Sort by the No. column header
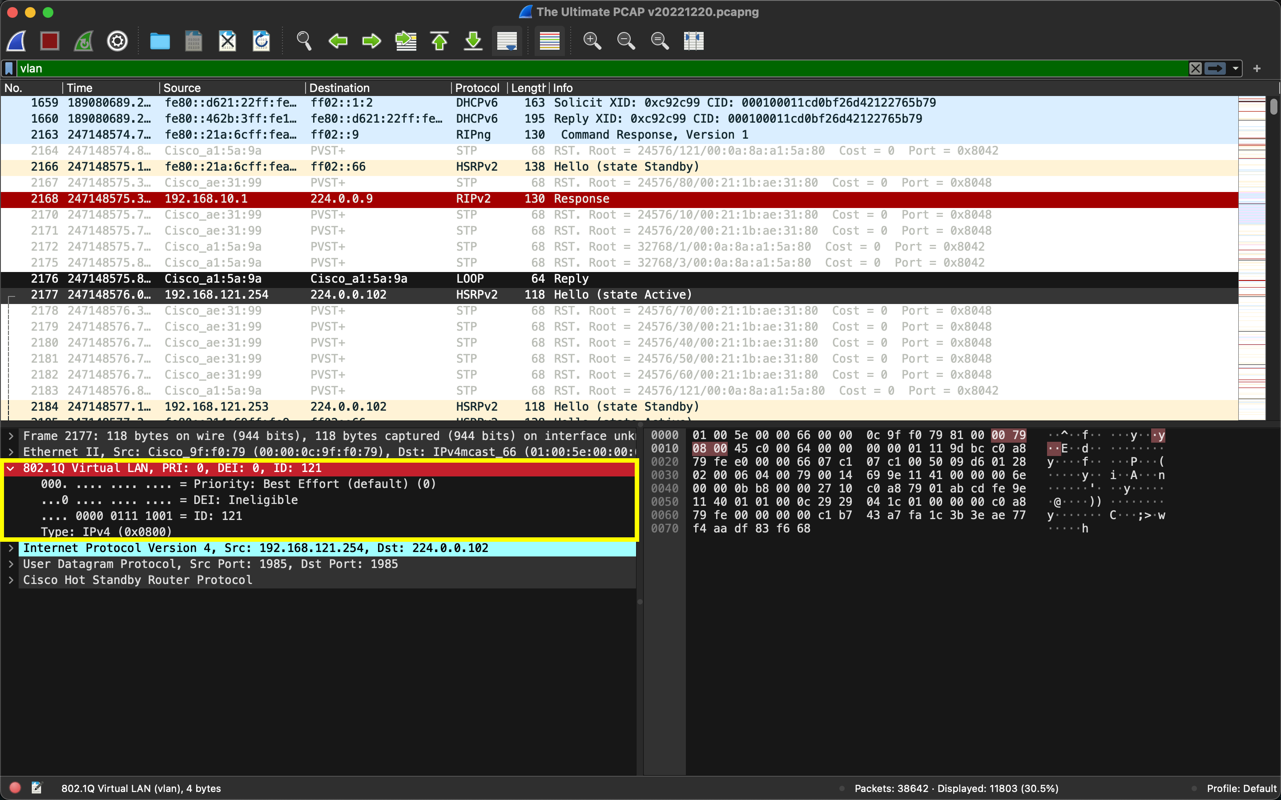The image size is (1281, 800). [x=32, y=88]
